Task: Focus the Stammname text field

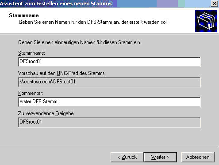Action: pyautogui.click(x=109, y=62)
